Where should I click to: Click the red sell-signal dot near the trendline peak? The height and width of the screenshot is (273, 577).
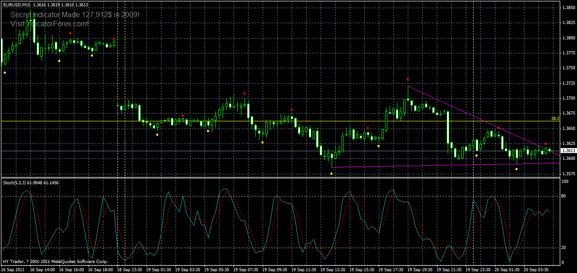pyautogui.click(x=407, y=79)
